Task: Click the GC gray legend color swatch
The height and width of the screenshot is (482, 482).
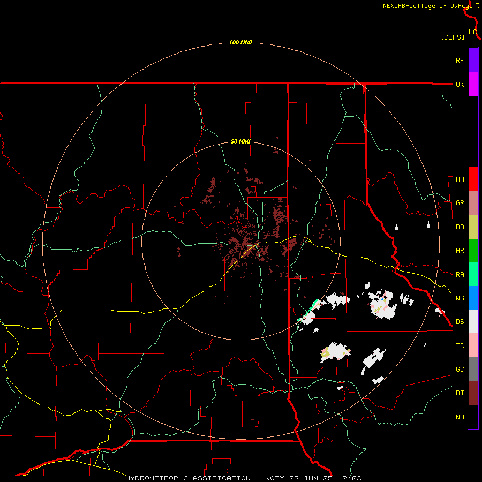Action: [473, 369]
